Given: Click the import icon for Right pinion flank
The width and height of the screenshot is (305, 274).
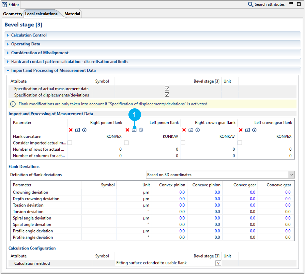Looking at the screenshot, I should pos(77,130).
